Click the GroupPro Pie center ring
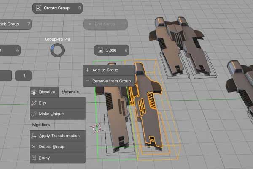 point(57,50)
